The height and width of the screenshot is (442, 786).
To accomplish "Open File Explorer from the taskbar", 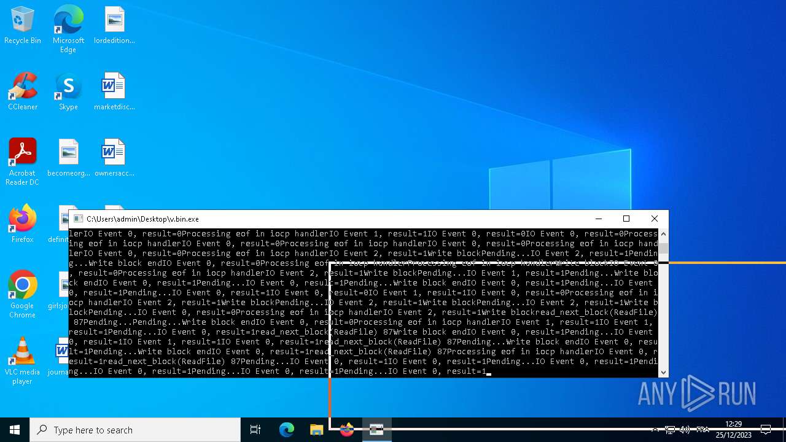I will [x=316, y=430].
